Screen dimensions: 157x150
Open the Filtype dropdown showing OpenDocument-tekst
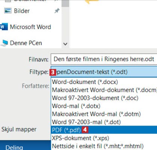coord(104,72)
